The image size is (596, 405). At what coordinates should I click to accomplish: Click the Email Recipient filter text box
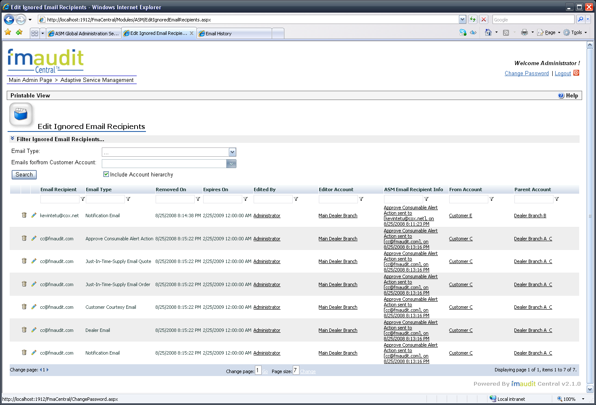(x=60, y=199)
